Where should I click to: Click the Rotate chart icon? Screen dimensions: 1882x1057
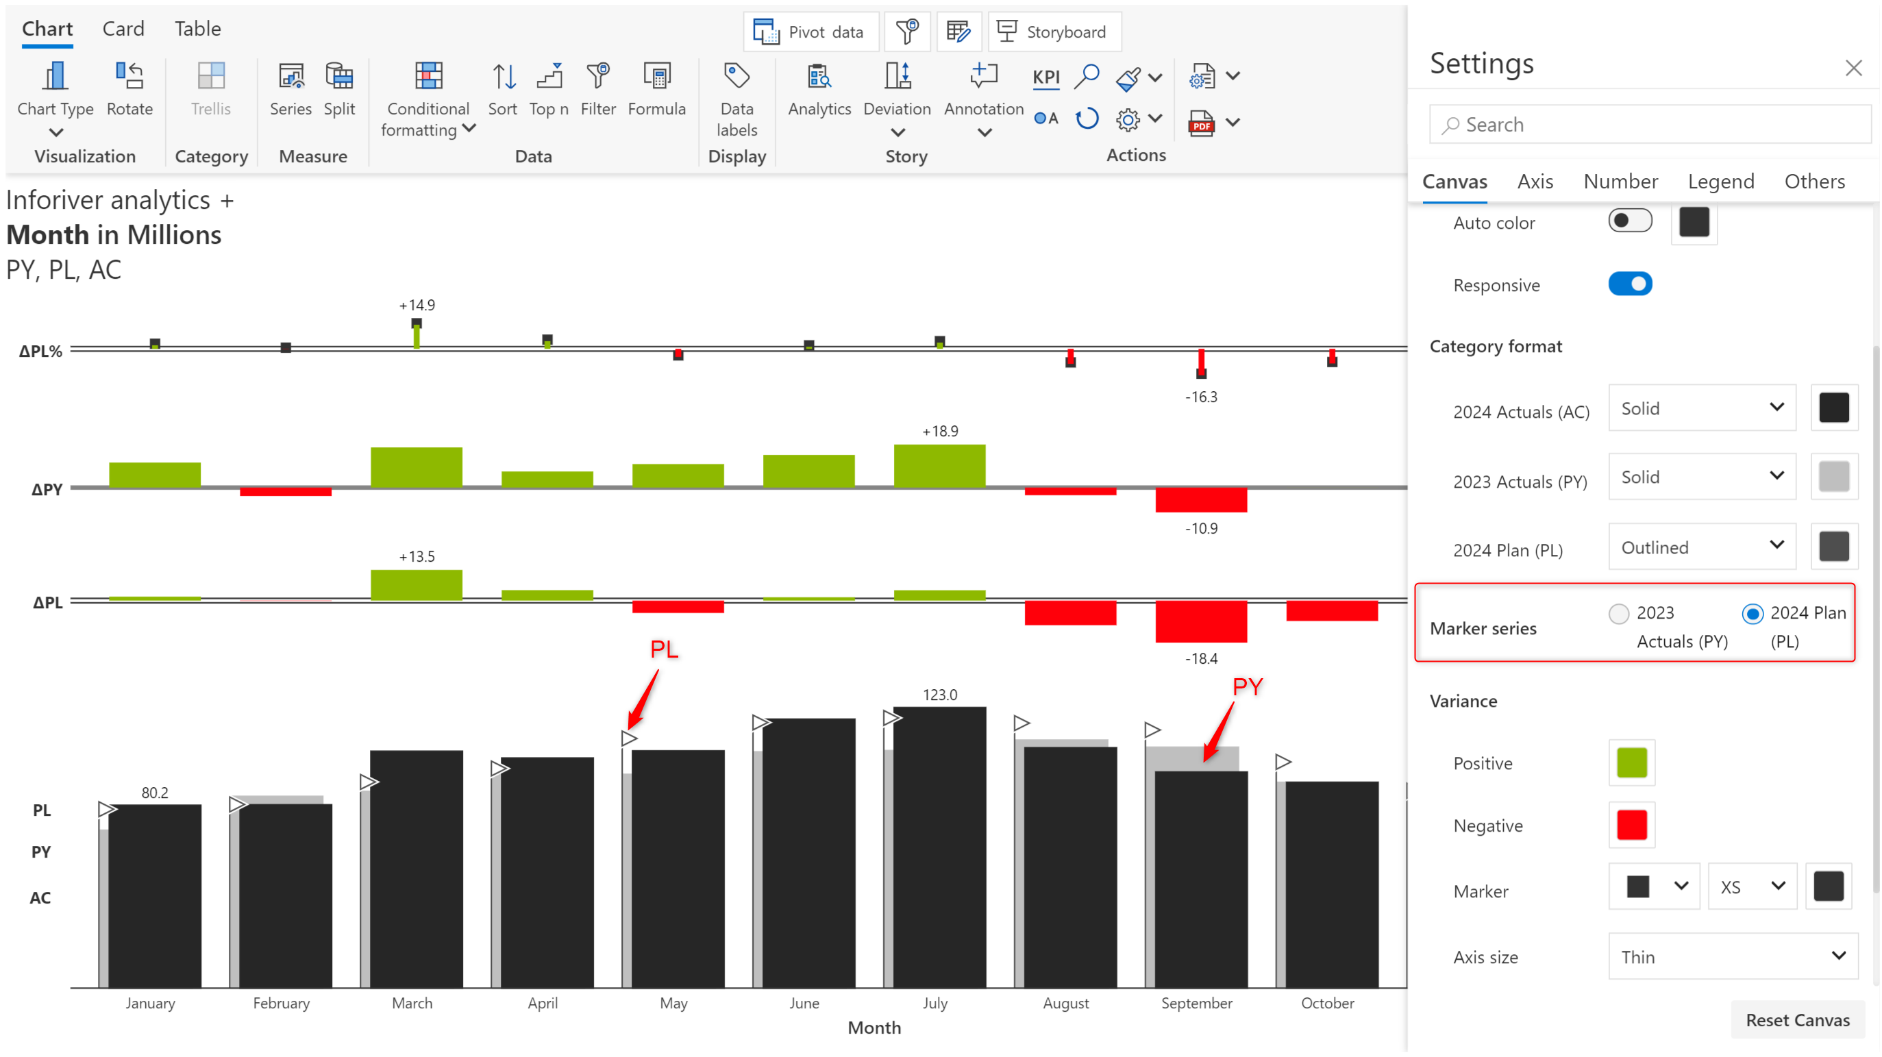[129, 75]
